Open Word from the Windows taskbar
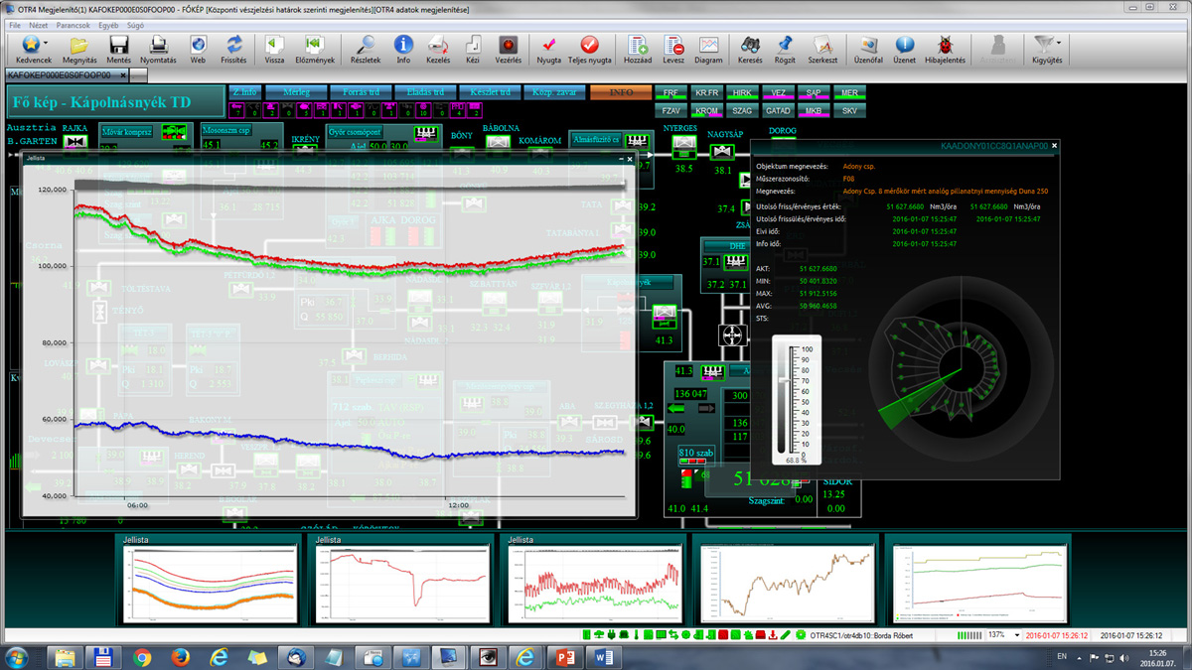Image resolution: width=1192 pixels, height=670 pixels. tap(602, 657)
